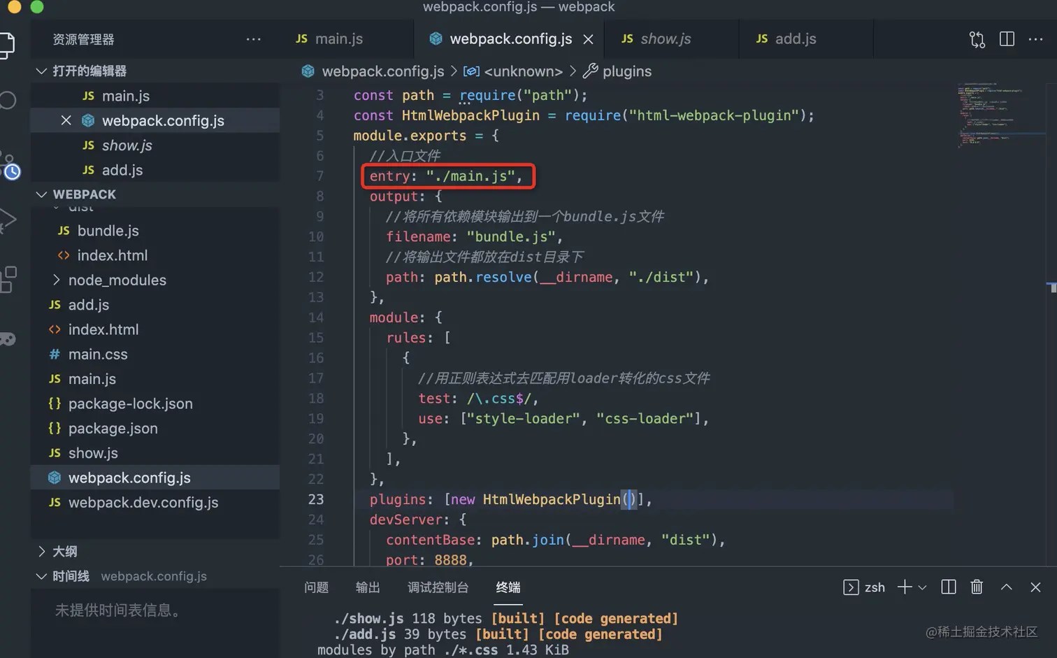Open show.js in WEBPACK file tree
The height and width of the screenshot is (658, 1057).
coord(155,453)
